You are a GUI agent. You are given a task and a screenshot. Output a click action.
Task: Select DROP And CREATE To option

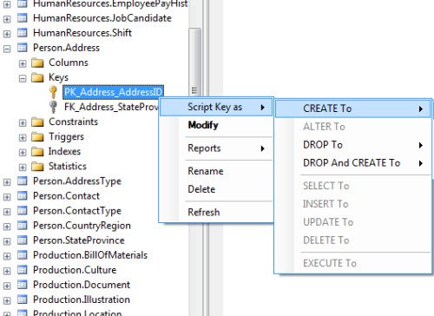[353, 163]
